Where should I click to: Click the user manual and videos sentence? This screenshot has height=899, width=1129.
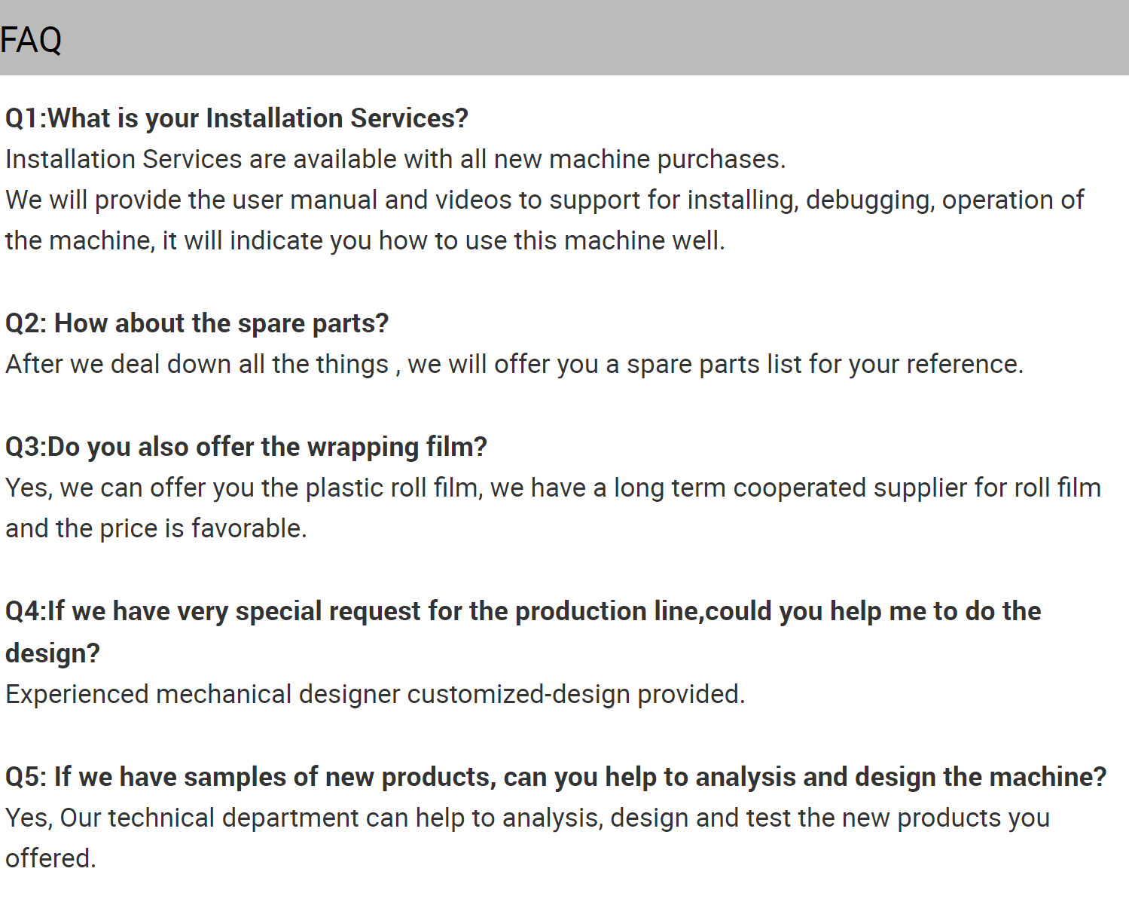tap(545, 200)
